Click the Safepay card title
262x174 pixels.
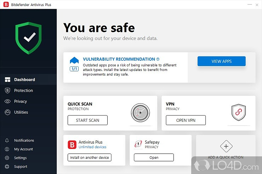pyautogui.click(x=152, y=142)
